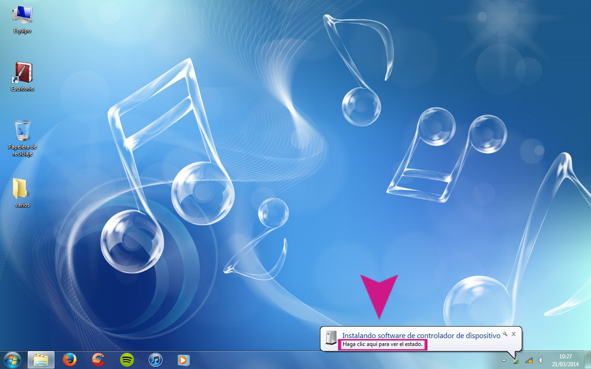This screenshot has width=591, height=369.
Task: Open notification balloon options wrench
Action: [505, 333]
